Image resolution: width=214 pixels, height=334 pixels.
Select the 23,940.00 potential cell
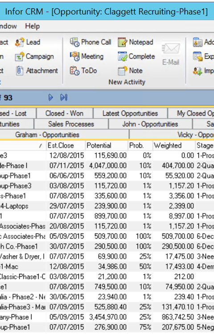click(107, 297)
